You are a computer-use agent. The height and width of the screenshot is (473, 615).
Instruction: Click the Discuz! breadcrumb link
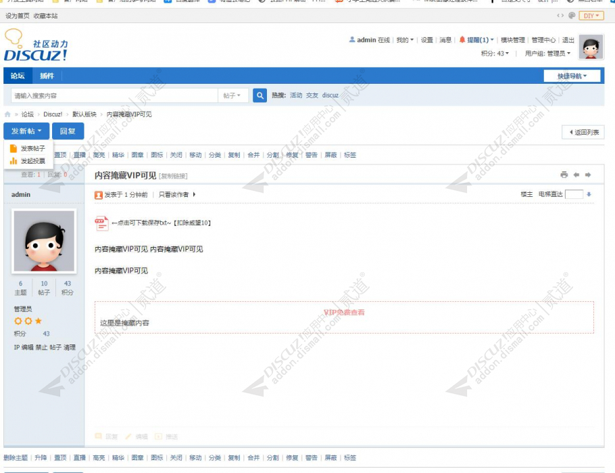(x=53, y=114)
